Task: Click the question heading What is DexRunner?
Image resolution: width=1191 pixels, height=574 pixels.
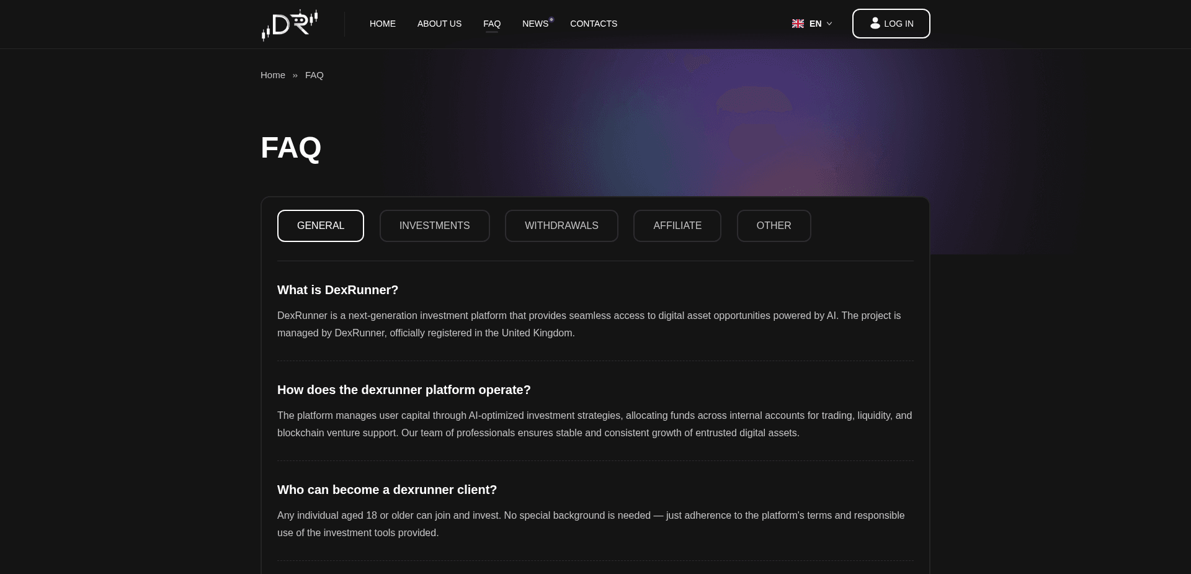Action: coord(337,290)
